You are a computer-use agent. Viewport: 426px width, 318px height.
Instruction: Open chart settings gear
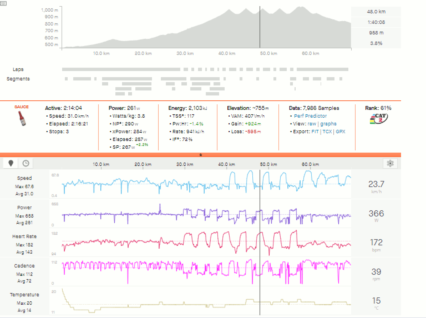[x=390, y=163]
